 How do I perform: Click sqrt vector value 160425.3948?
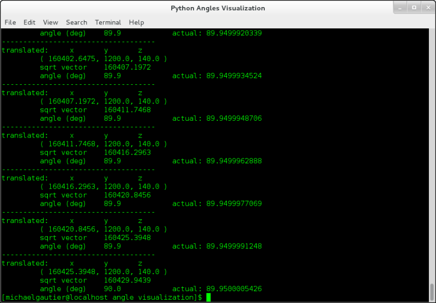click(x=128, y=238)
